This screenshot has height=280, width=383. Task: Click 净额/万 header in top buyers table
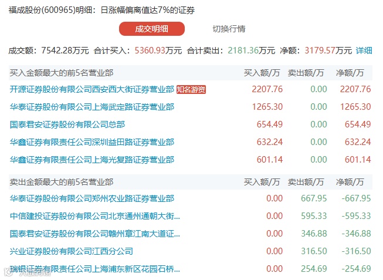tap(350, 73)
